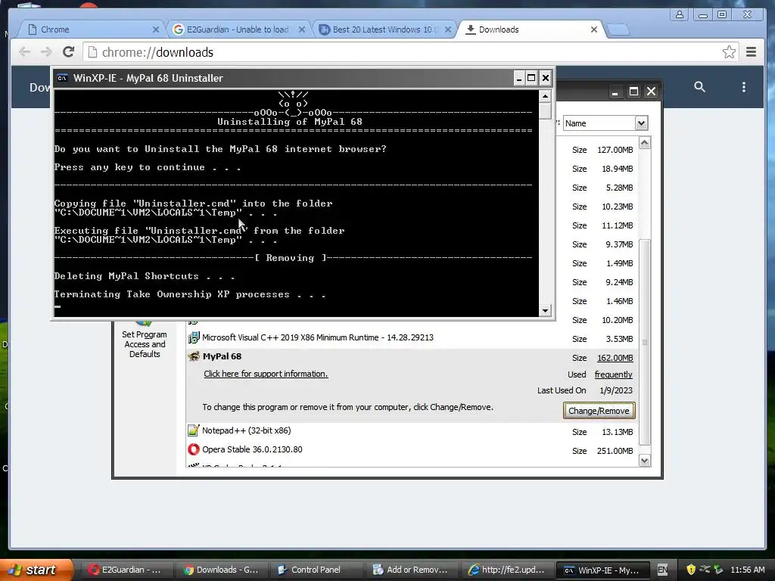The height and width of the screenshot is (581, 775).
Task: Switch to the Best 20 Latest Windows tab
Action: (384, 30)
